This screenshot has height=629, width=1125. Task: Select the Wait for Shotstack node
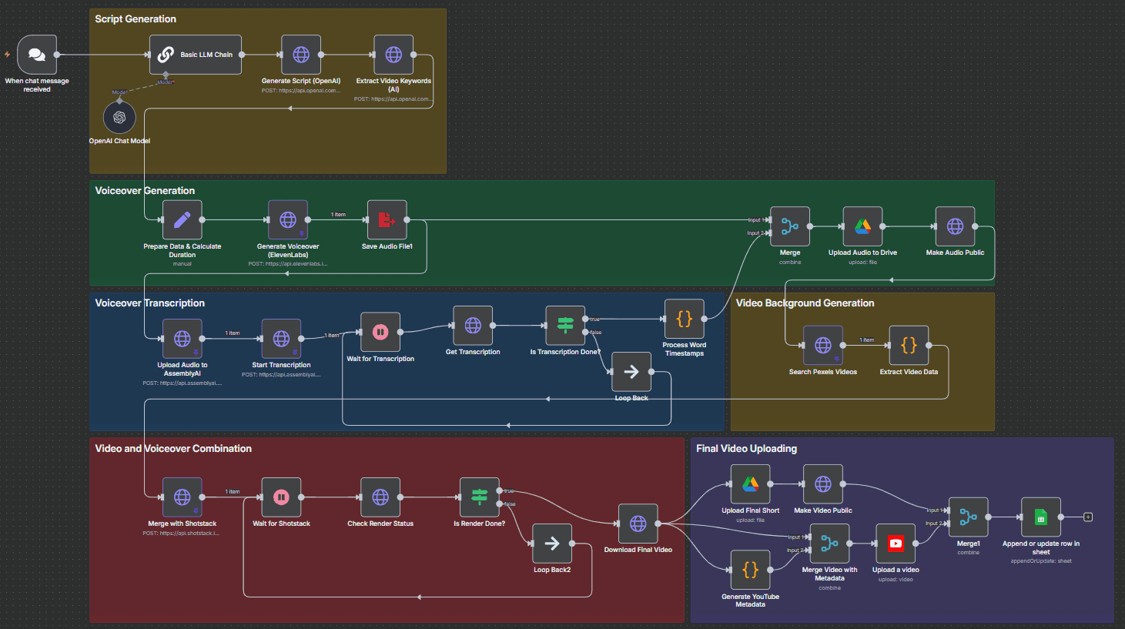[281, 497]
